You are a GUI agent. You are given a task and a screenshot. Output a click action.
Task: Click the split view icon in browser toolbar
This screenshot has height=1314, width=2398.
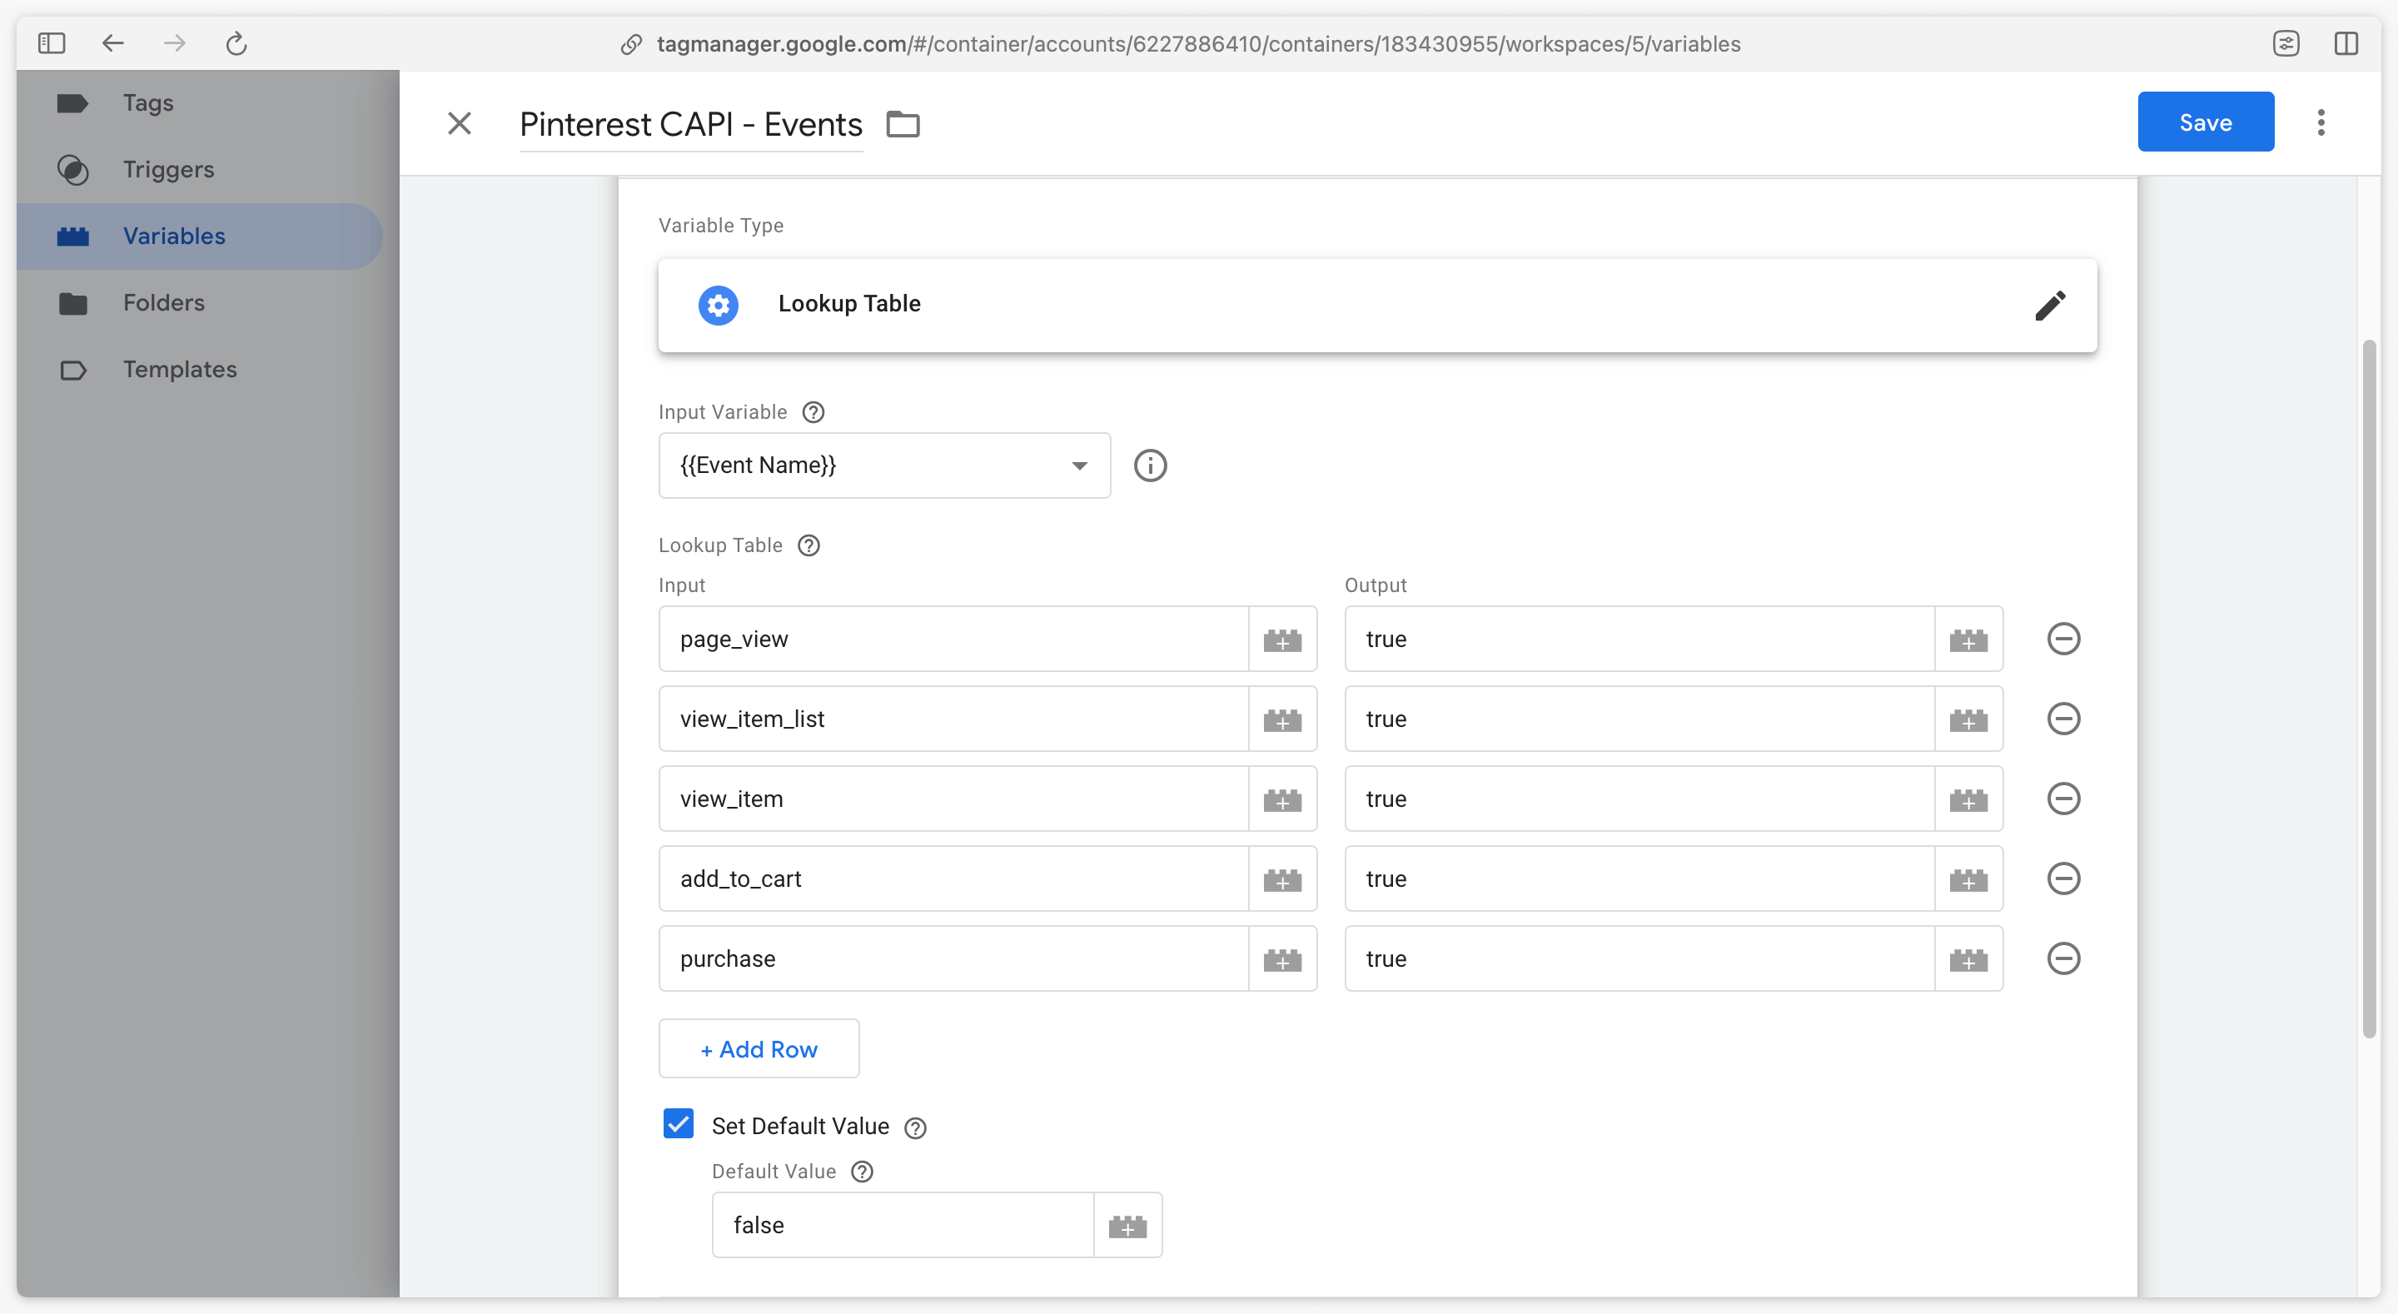(x=2346, y=44)
